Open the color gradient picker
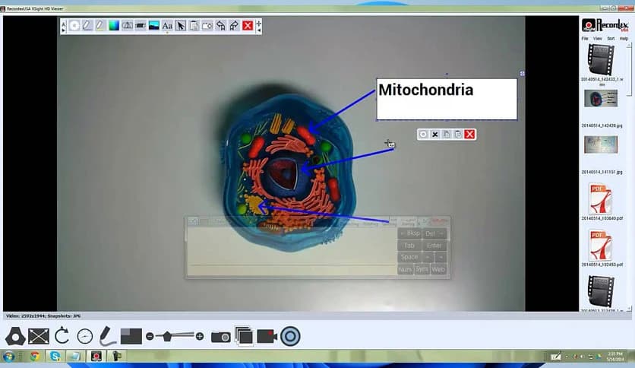 pyautogui.click(x=114, y=26)
